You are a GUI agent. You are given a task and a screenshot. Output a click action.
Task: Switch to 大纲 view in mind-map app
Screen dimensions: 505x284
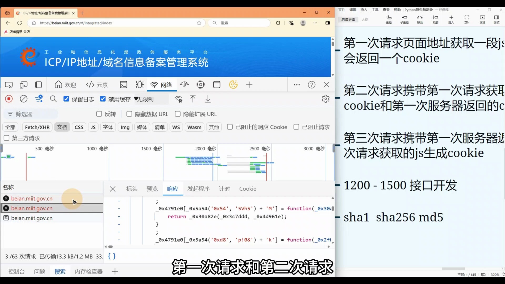(x=365, y=19)
